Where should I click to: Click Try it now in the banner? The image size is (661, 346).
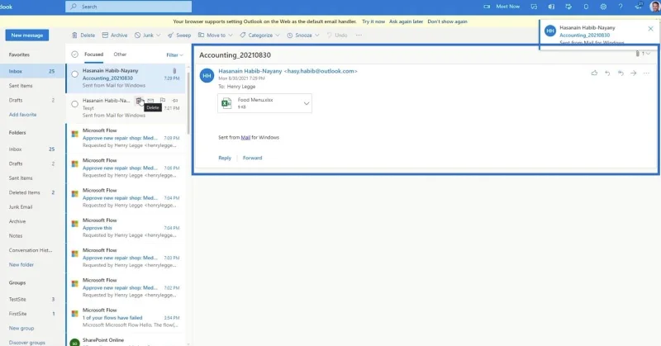coord(373,21)
